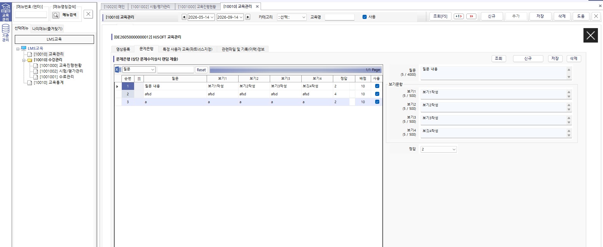Toggle 사용 checkbox for row afsd

click(x=377, y=94)
